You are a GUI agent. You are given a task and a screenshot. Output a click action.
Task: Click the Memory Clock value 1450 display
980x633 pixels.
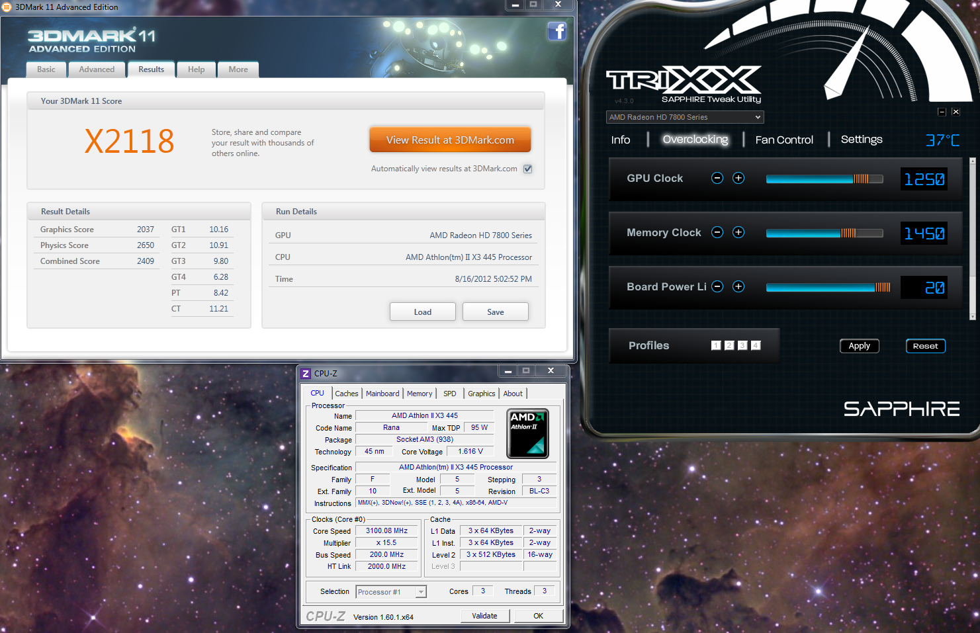pos(924,233)
